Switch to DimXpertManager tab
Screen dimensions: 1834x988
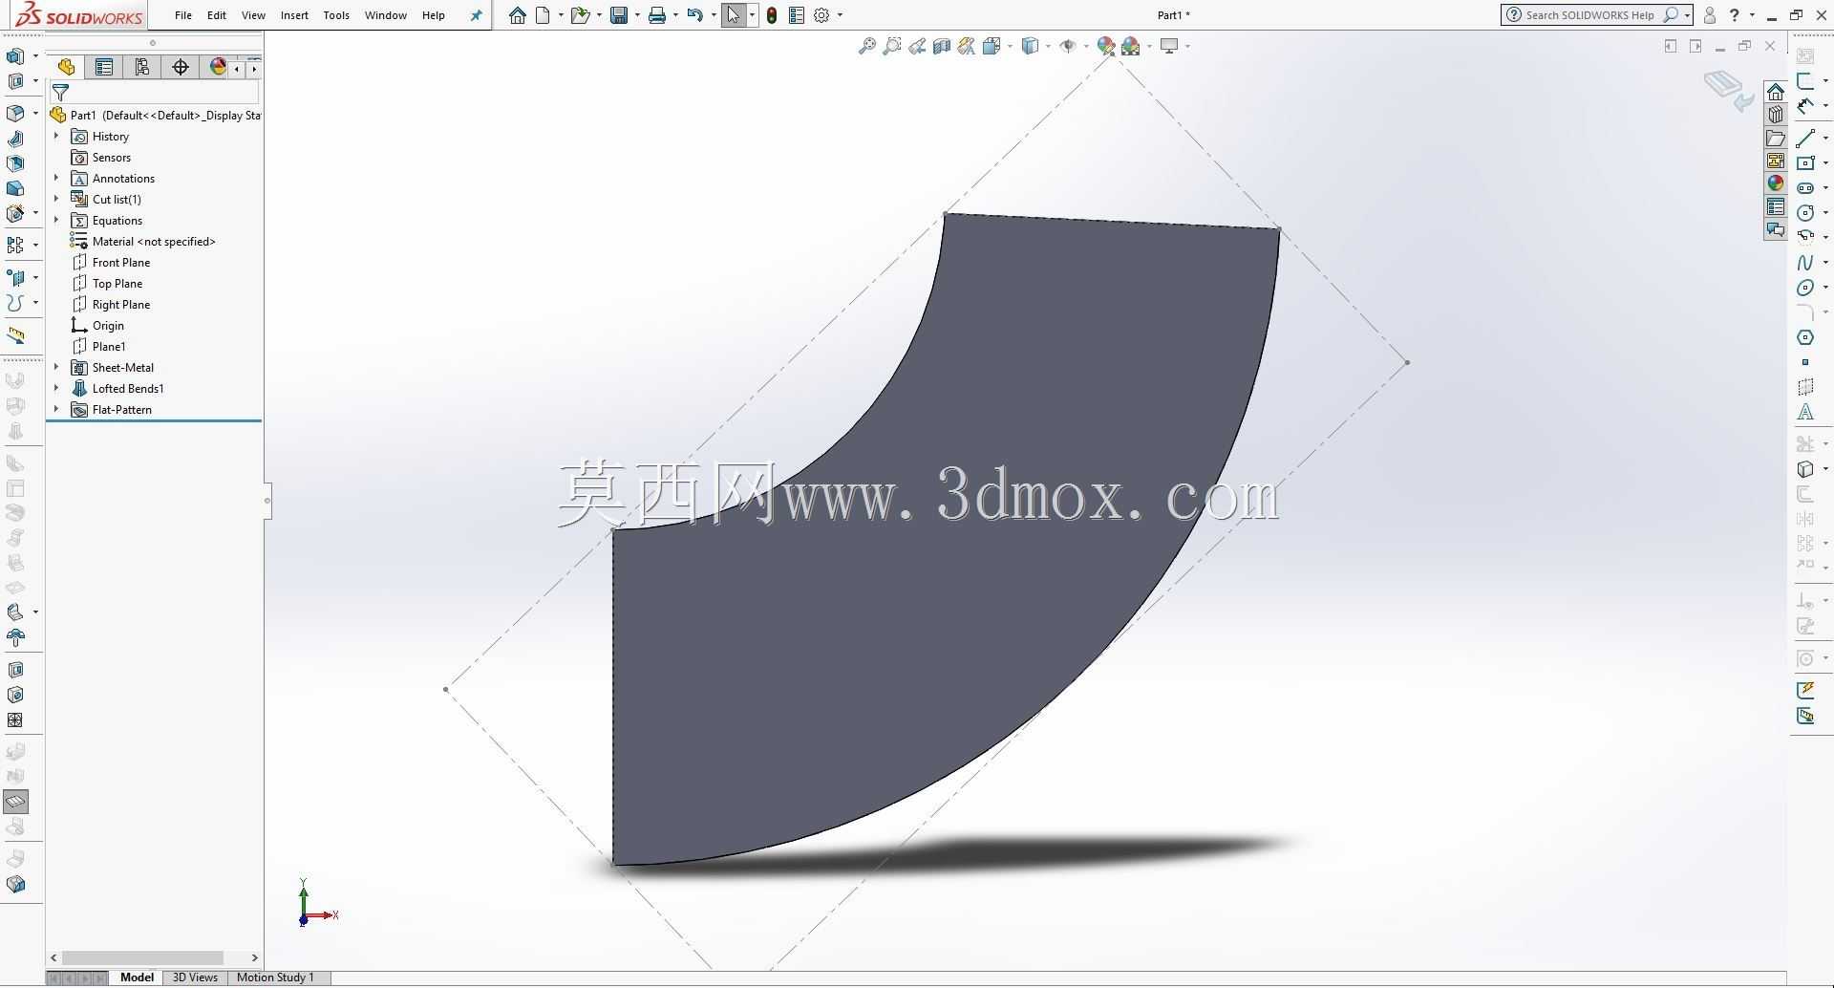click(181, 67)
